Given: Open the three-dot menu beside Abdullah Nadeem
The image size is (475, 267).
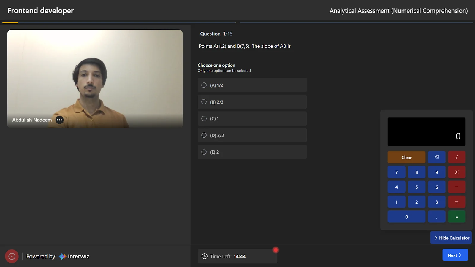Looking at the screenshot, I should pyautogui.click(x=60, y=120).
